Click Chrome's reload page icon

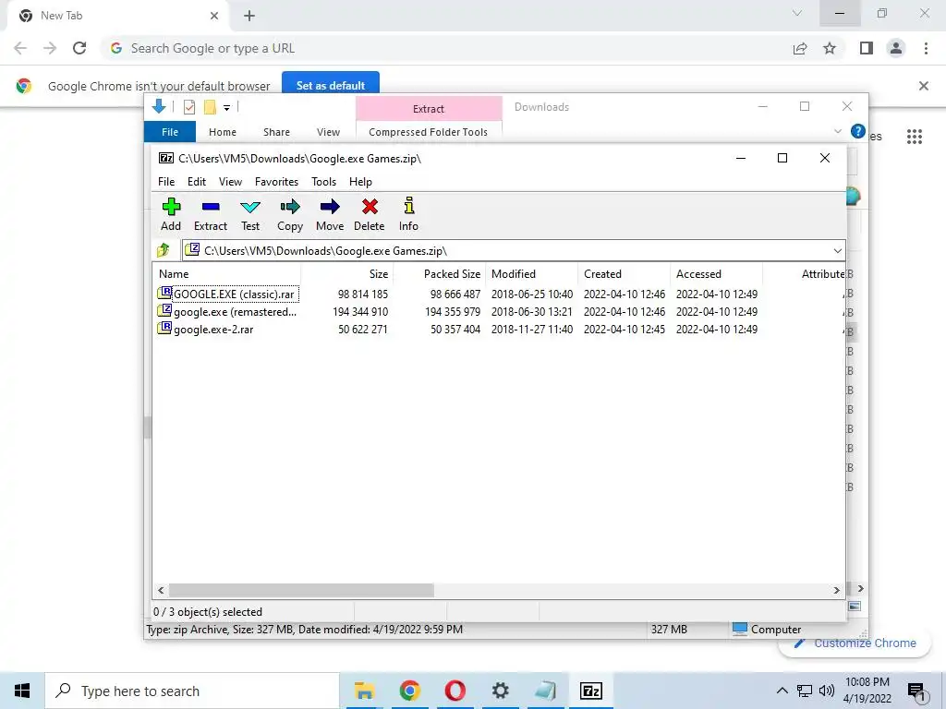tap(79, 48)
